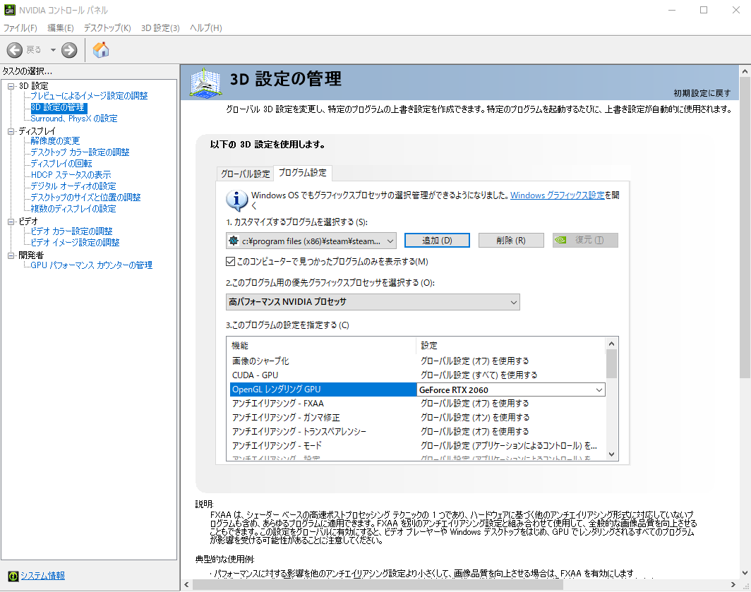
Task: Open Windows グラフィックス設定 link
Action: click(x=557, y=195)
